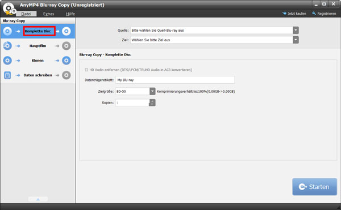Click the gray target disc icon in Hauptfilm row
Viewport: 341px width, 210px height.
pyautogui.click(x=66, y=46)
